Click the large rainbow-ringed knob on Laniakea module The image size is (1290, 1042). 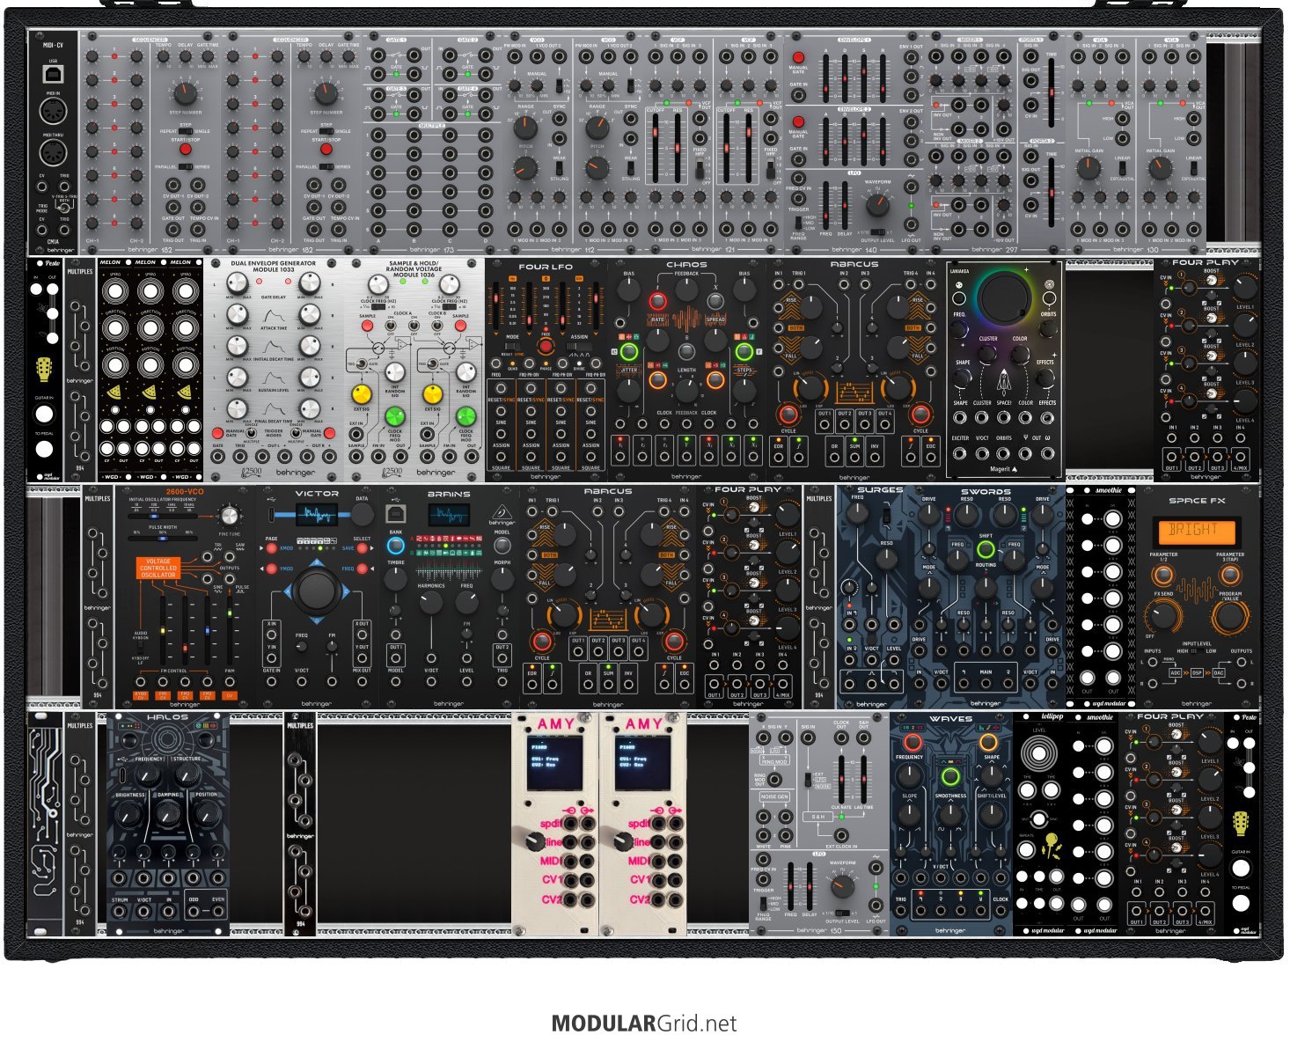click(x=1003, y=297)
